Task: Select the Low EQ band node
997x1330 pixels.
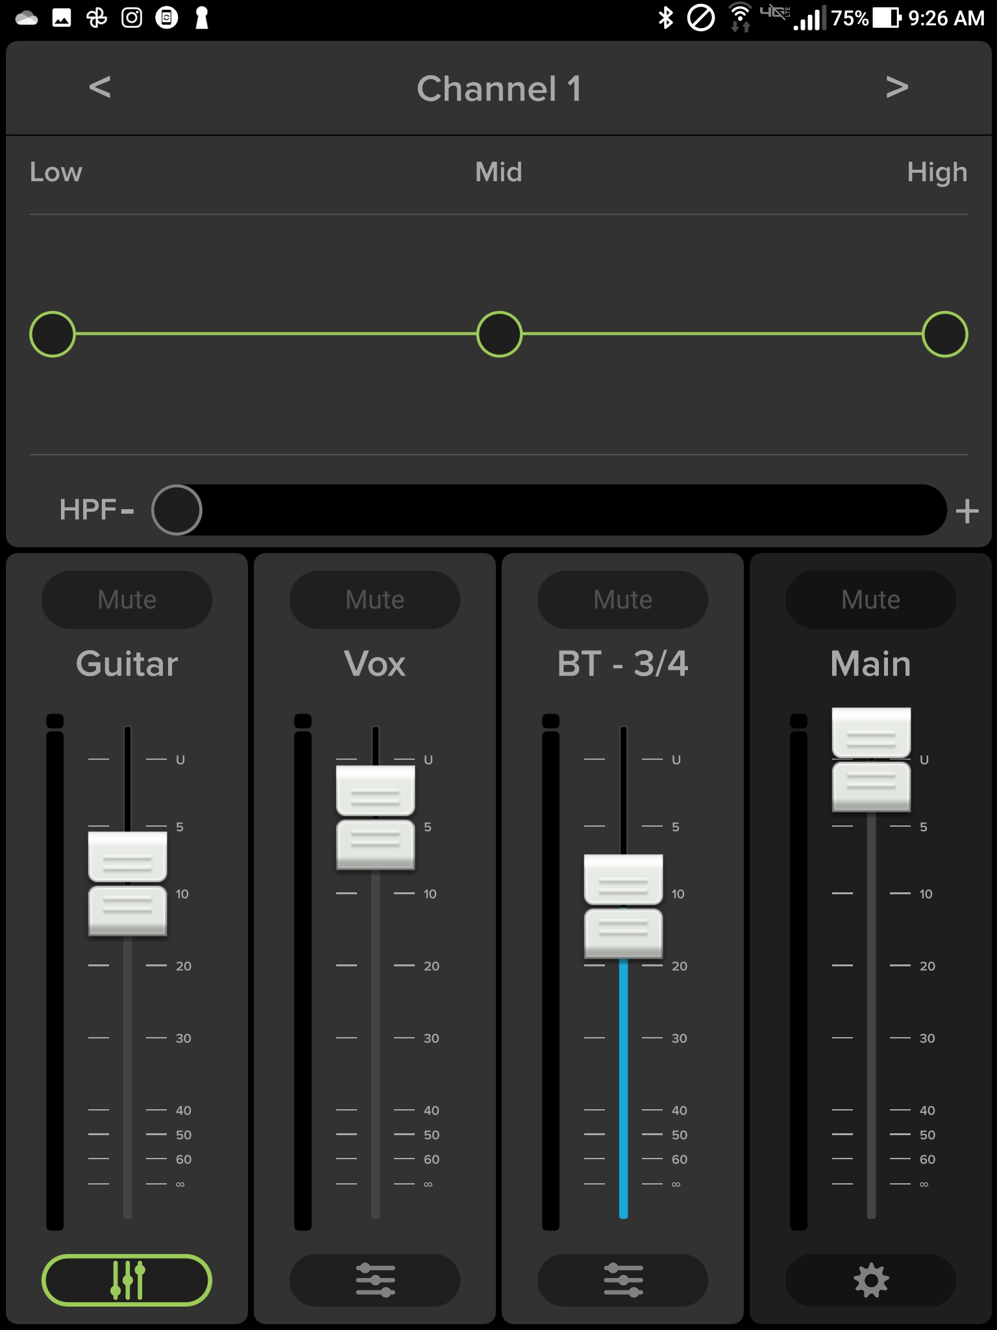Action: point(53,334)
